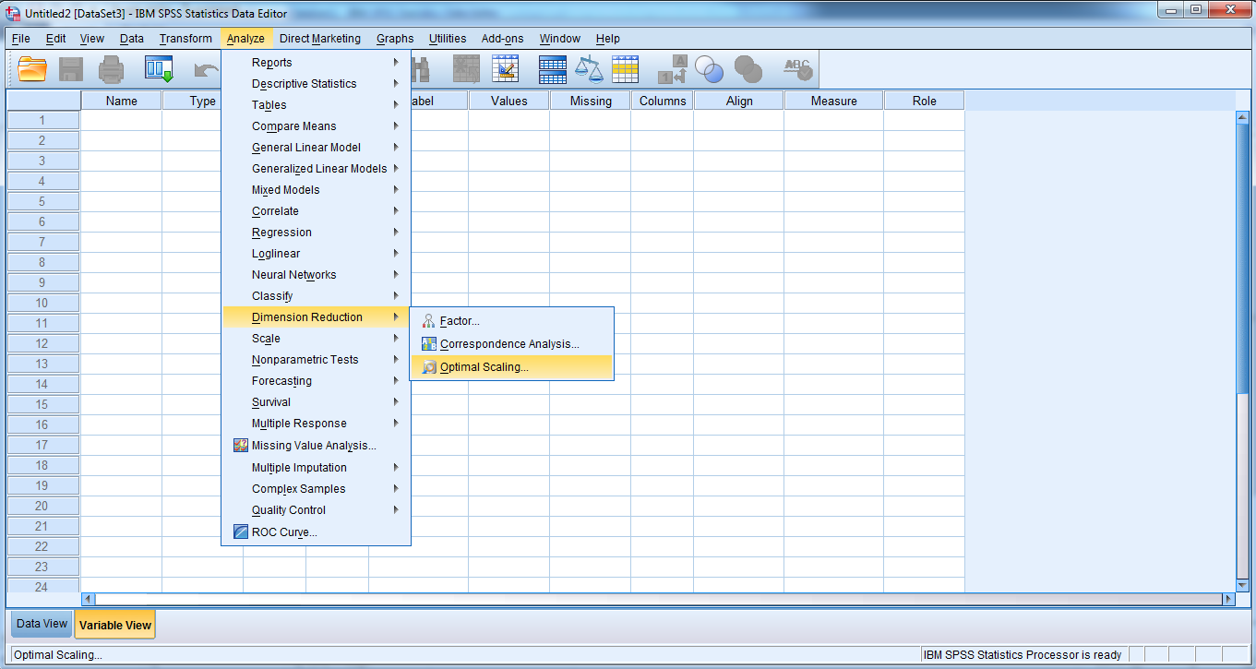Open the Loglinear submenu

(x=316, y=254)
